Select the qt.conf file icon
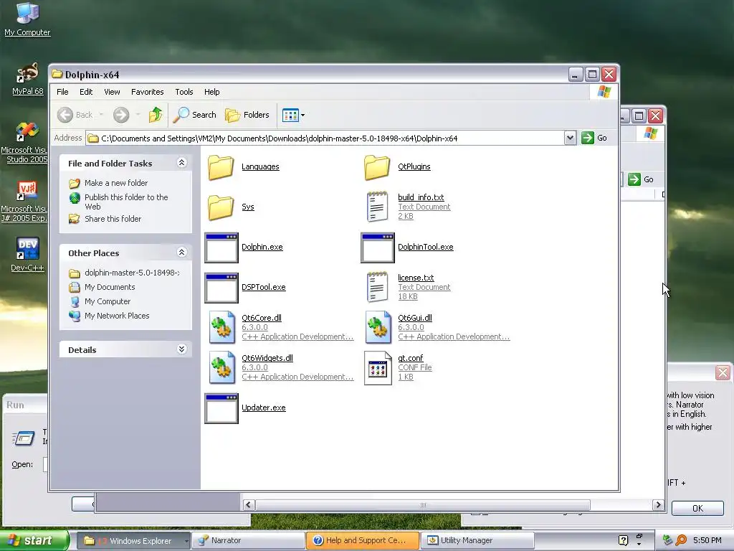The width and height of the screenshot is (734, 551). pos(378,368)
